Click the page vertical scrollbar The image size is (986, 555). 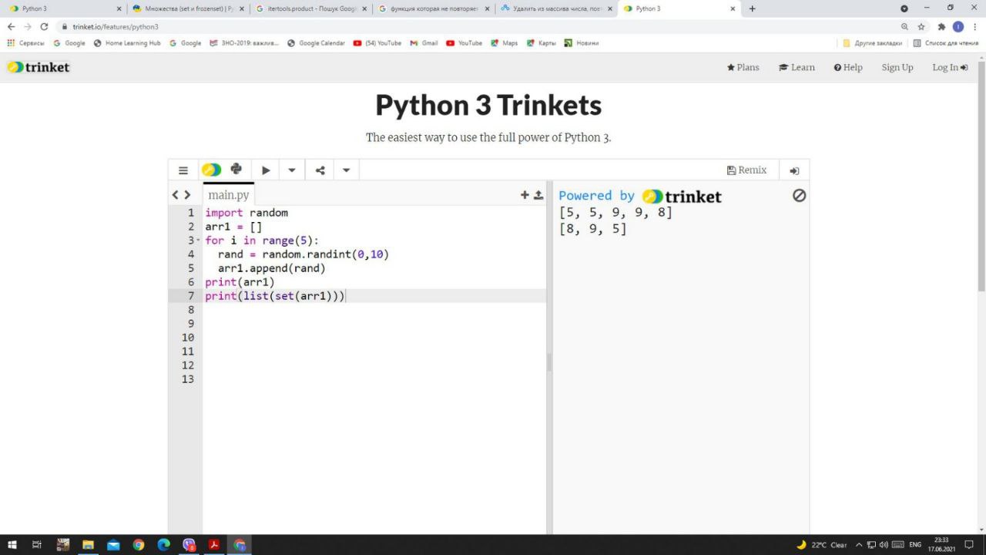tap(981, 176)
